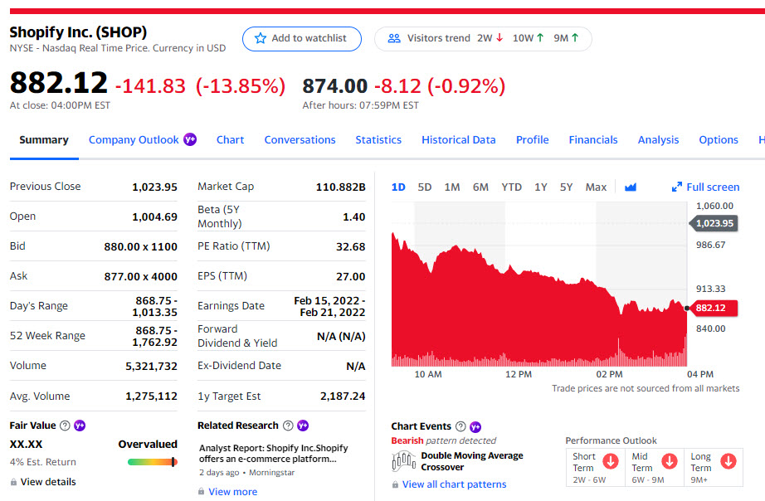Click View more under Related Research
The height and width of the screenshot is (501, 765).
click(x=232, y=492)
